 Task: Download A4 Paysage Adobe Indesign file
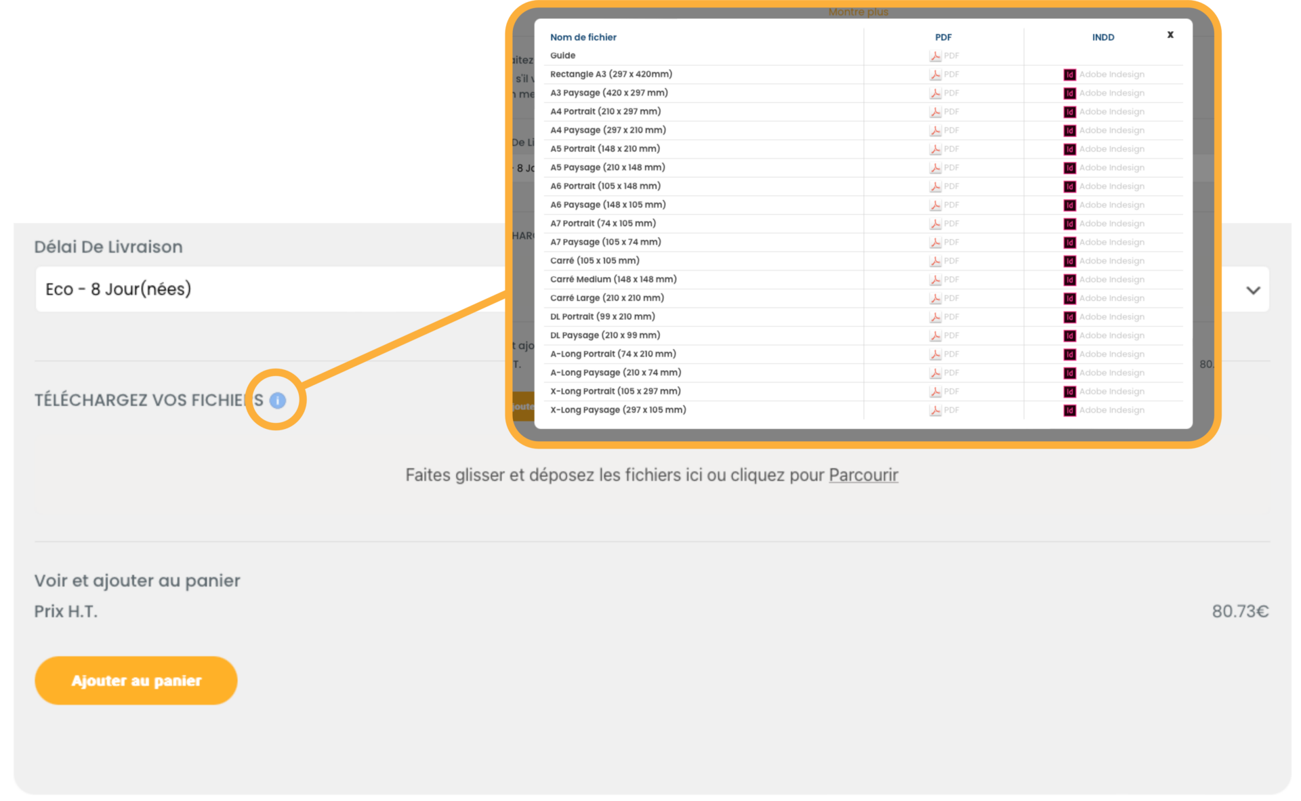coord(1104,130)
